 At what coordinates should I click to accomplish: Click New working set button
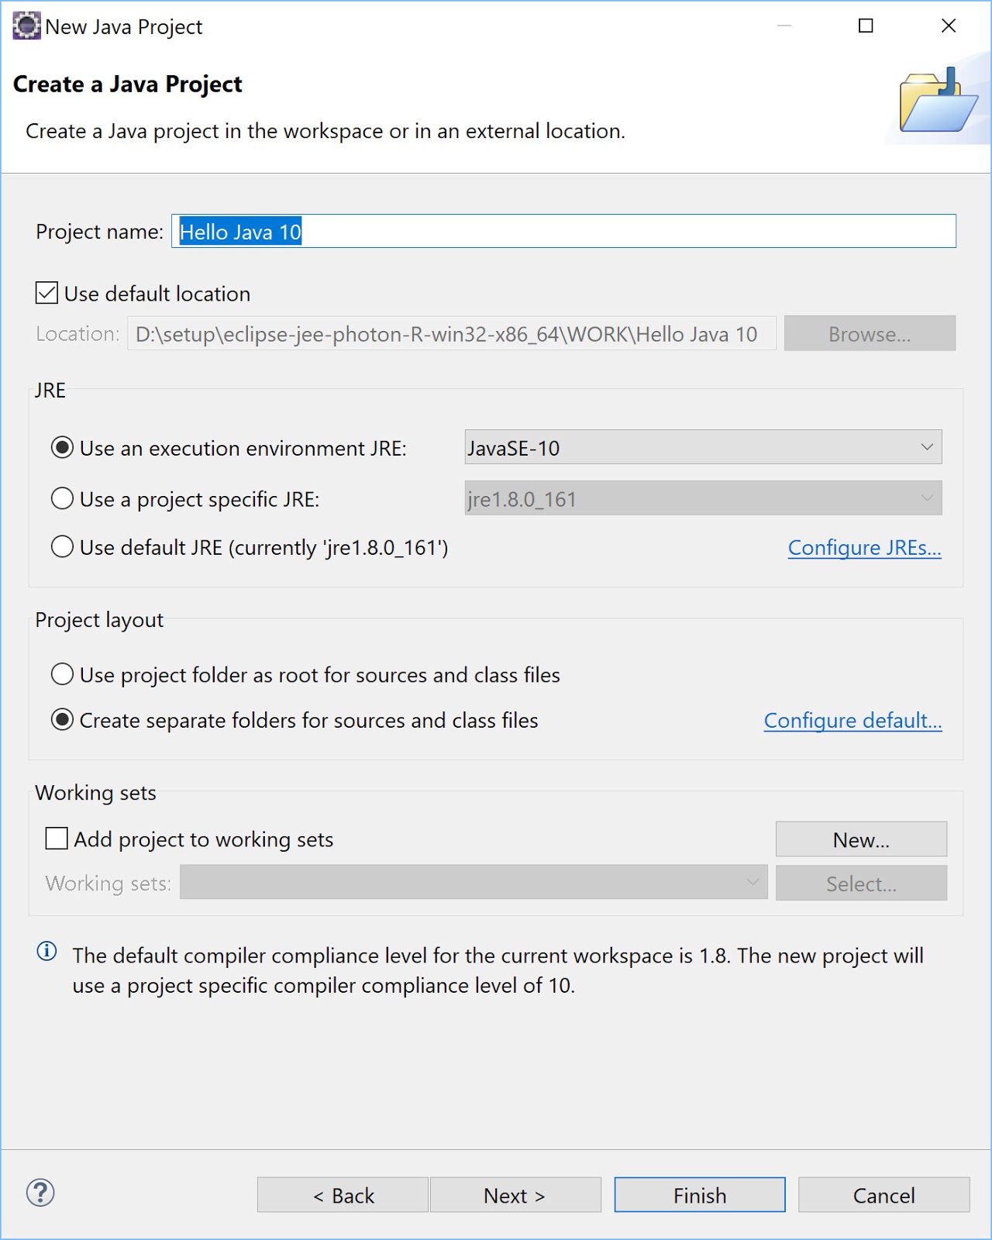[861, 839]
